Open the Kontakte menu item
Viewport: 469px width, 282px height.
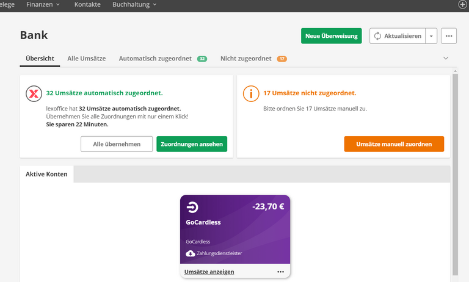coord(87,4)
